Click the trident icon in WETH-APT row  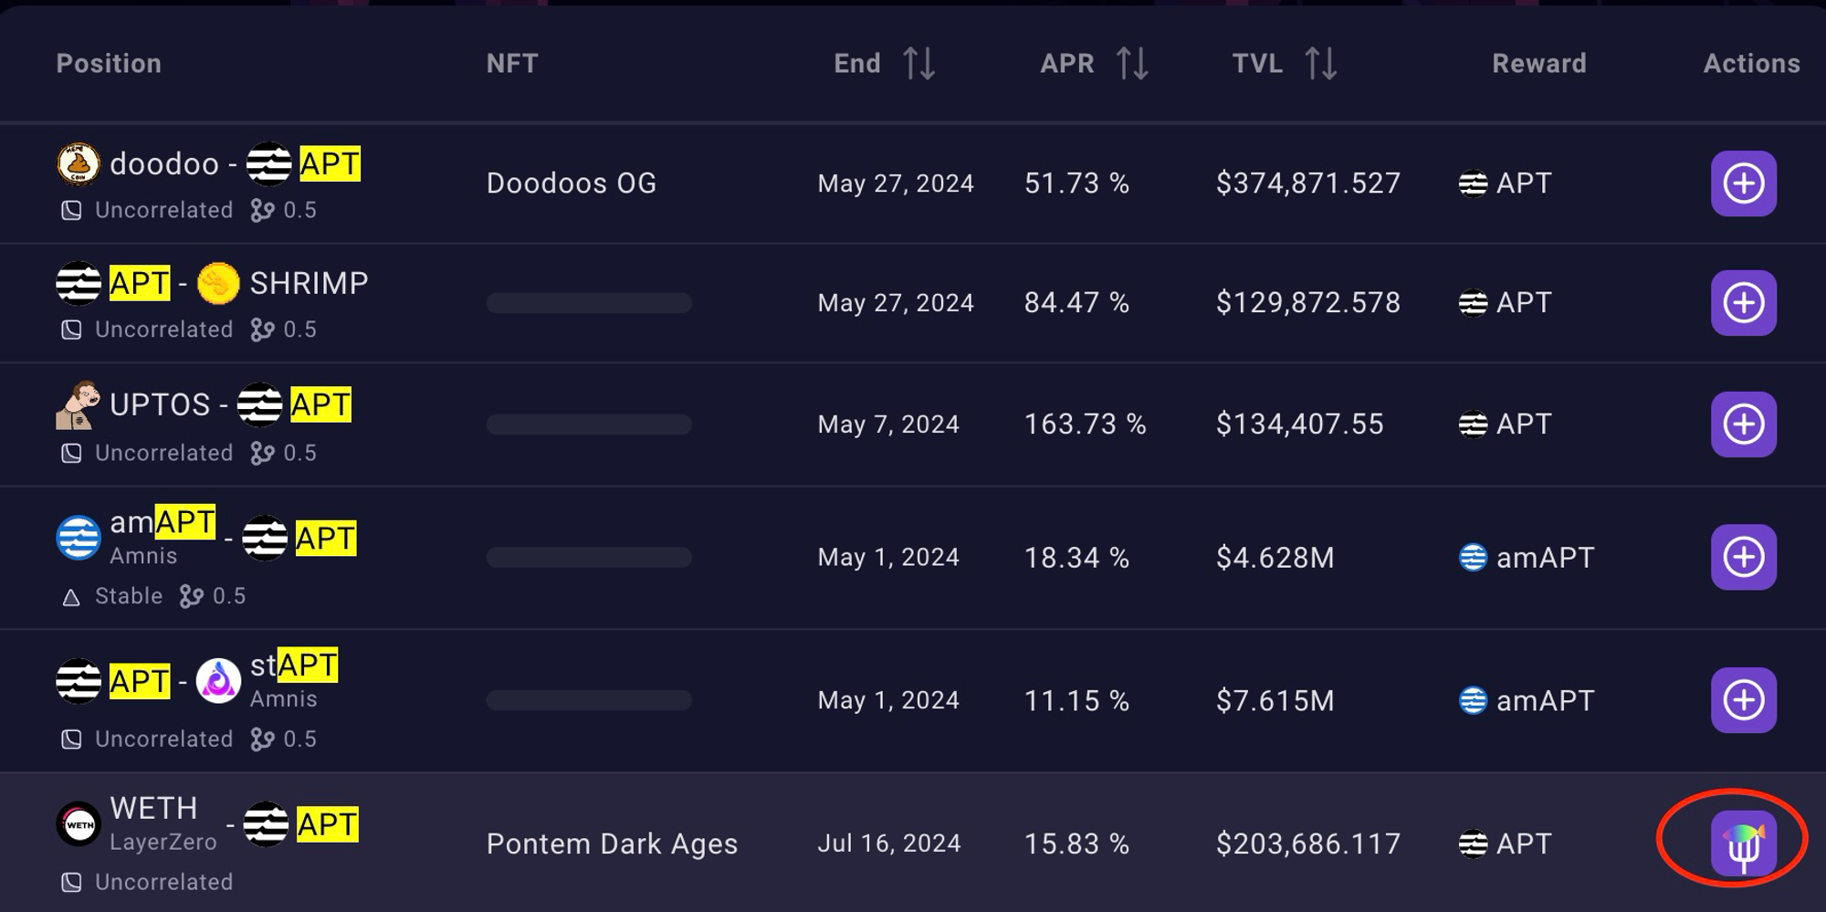[x=1743, y=844]
